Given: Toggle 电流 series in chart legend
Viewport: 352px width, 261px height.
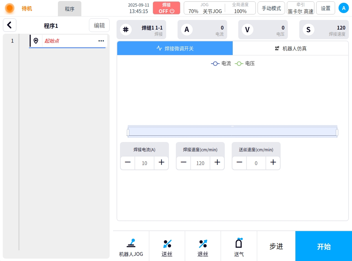Looking at the screenshot, I should pos(221,64).
